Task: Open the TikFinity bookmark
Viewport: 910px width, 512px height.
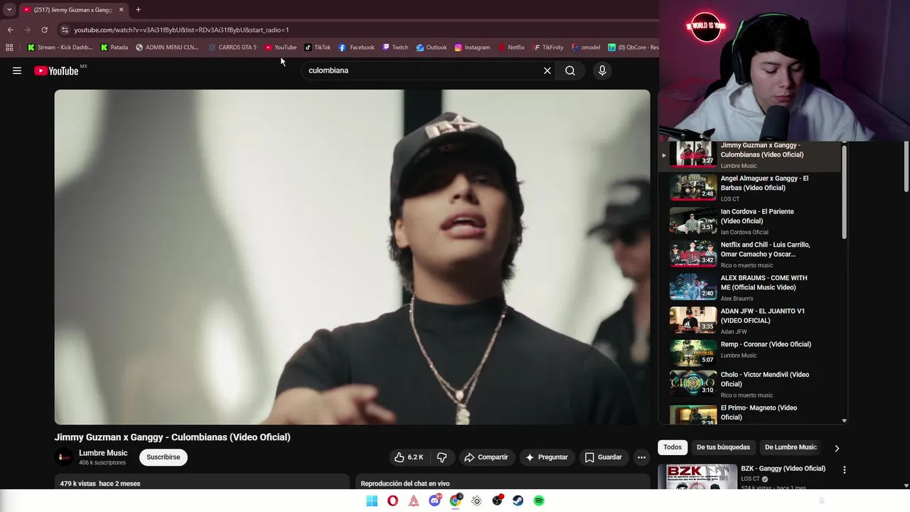Action: 547,48
